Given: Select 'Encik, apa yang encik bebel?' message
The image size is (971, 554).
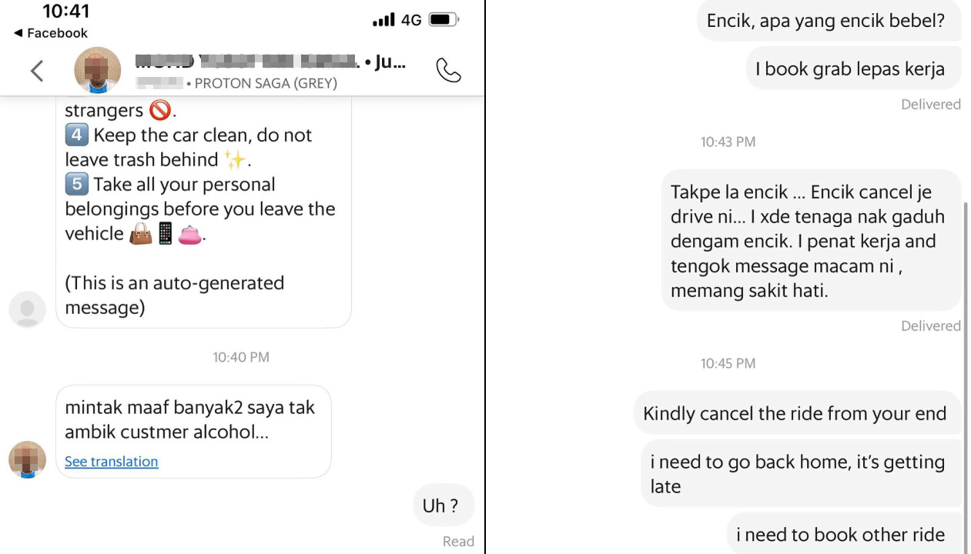Looking at the screenshot, I should point(829,21).
